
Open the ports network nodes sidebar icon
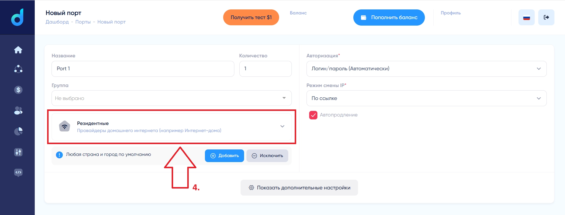[x=18, y=69]
